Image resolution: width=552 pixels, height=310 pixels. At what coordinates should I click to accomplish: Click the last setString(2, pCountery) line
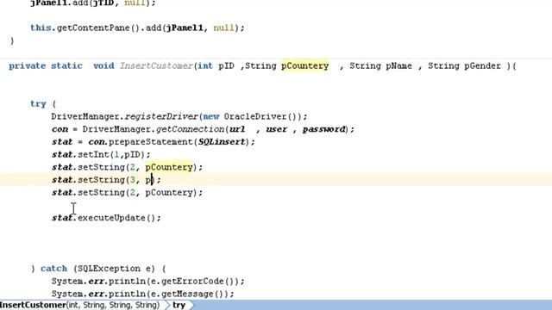tap(128, 193)
